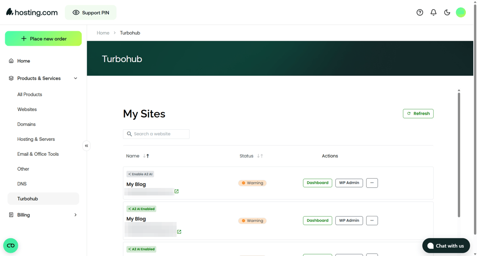The width and height of the screenshot is (477, 256).
Task: Toggle dark mode moon icon
Action: tap(447, 13)
